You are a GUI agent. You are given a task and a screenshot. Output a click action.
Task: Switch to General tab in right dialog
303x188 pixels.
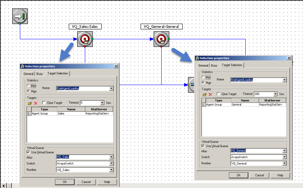[203, 65]
